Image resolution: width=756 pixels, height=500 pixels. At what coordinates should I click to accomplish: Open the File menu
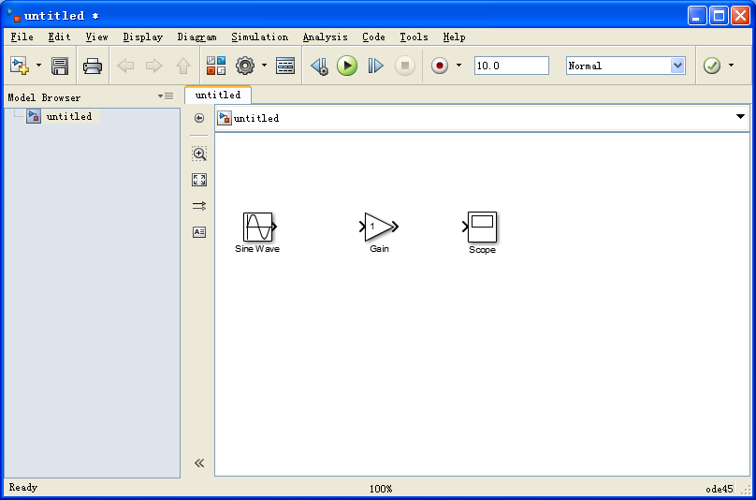pos(22,37)
